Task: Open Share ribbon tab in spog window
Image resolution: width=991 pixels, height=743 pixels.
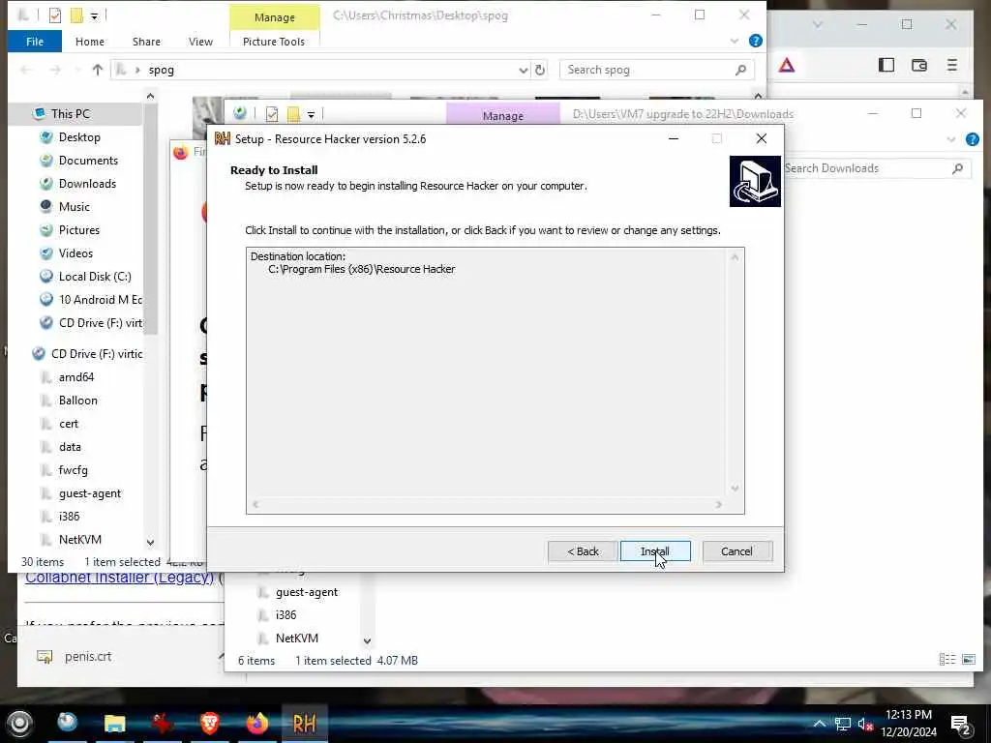Action: (x=146, y=41)
